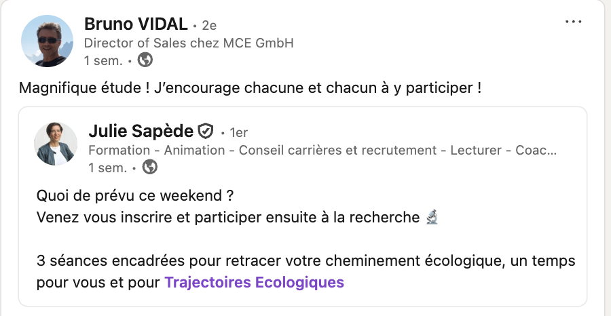The image size is (611, 316).
Task: Click Julie Sapède's profile picture
Action: [55, 144]
